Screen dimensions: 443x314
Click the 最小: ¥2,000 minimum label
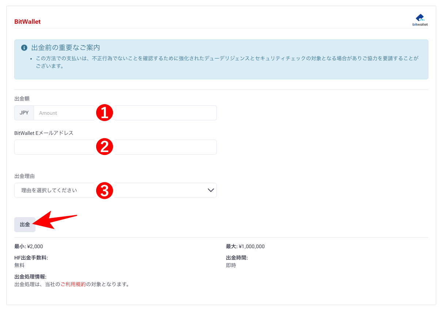(29, 246)
